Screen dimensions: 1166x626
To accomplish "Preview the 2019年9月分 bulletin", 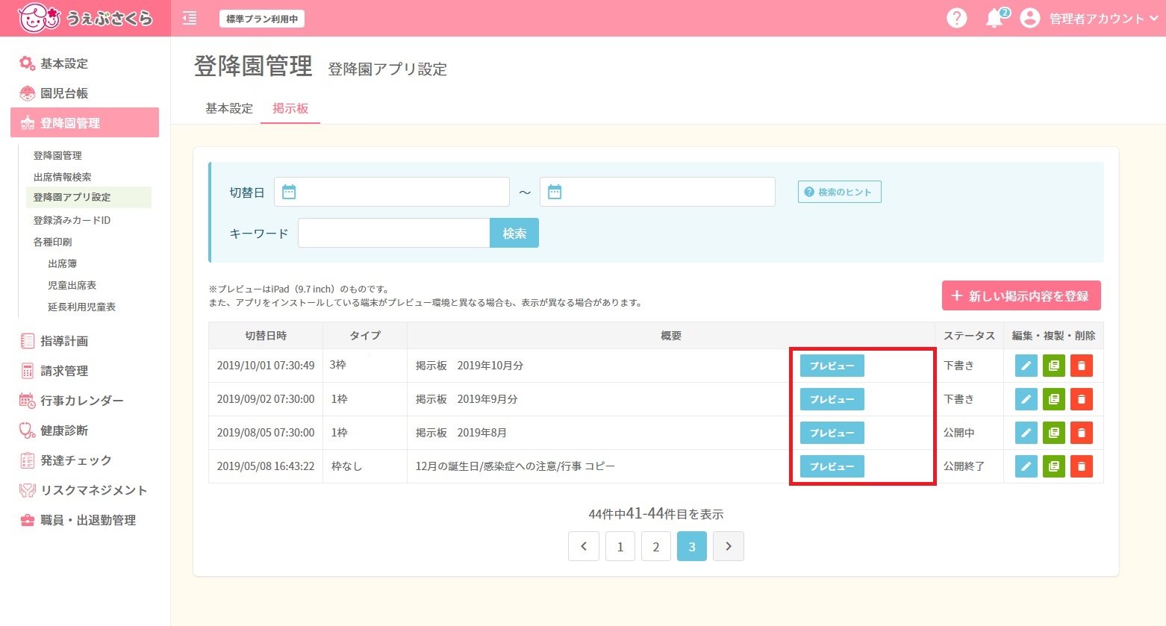I will 832,399.
